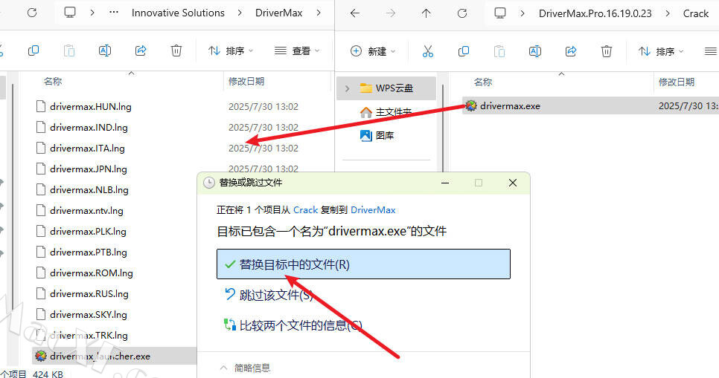
Task: Choose 替换目标中的文件(R) option
Action: (x=363, y=264)
